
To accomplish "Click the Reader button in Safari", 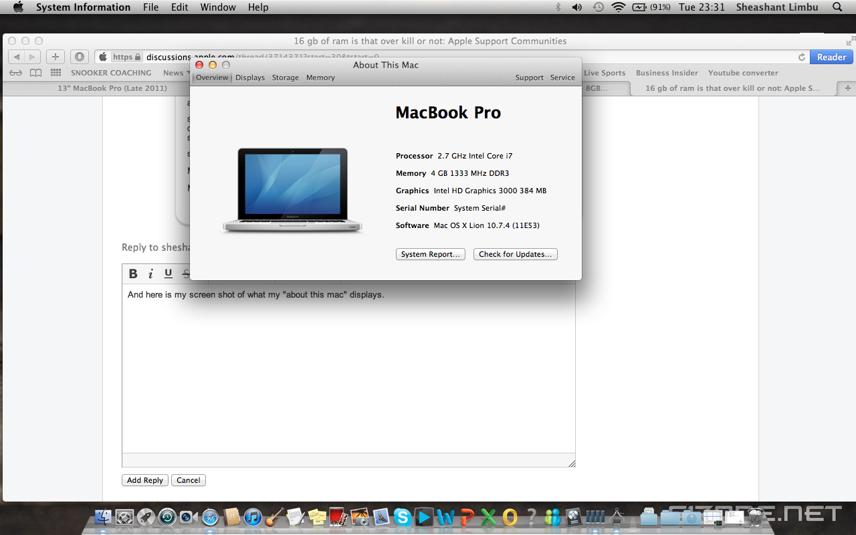I will 831,57.
